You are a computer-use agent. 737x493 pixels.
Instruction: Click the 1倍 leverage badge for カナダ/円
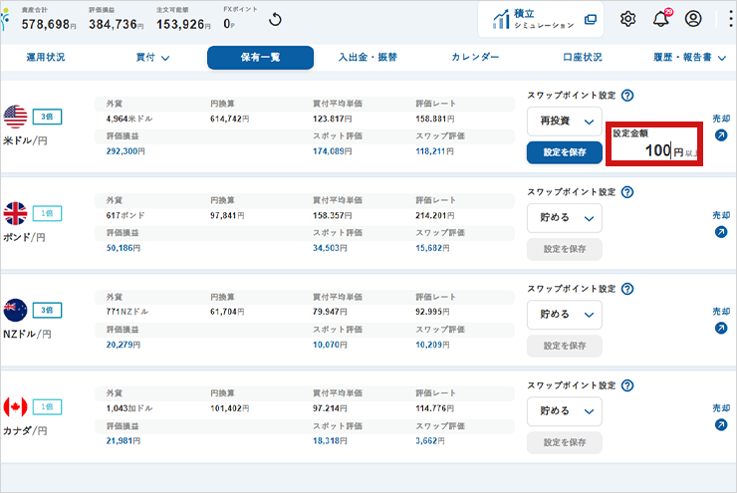coord(47,407)
